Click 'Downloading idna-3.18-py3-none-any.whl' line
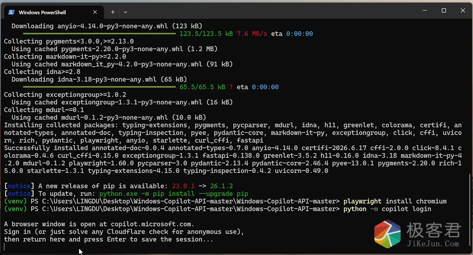This screenshot has height=255, width=473. tap(99, 79)
